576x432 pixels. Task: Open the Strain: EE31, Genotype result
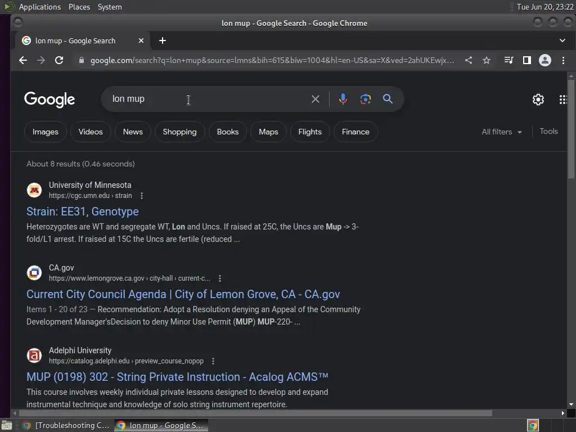[x=83, y=211]
